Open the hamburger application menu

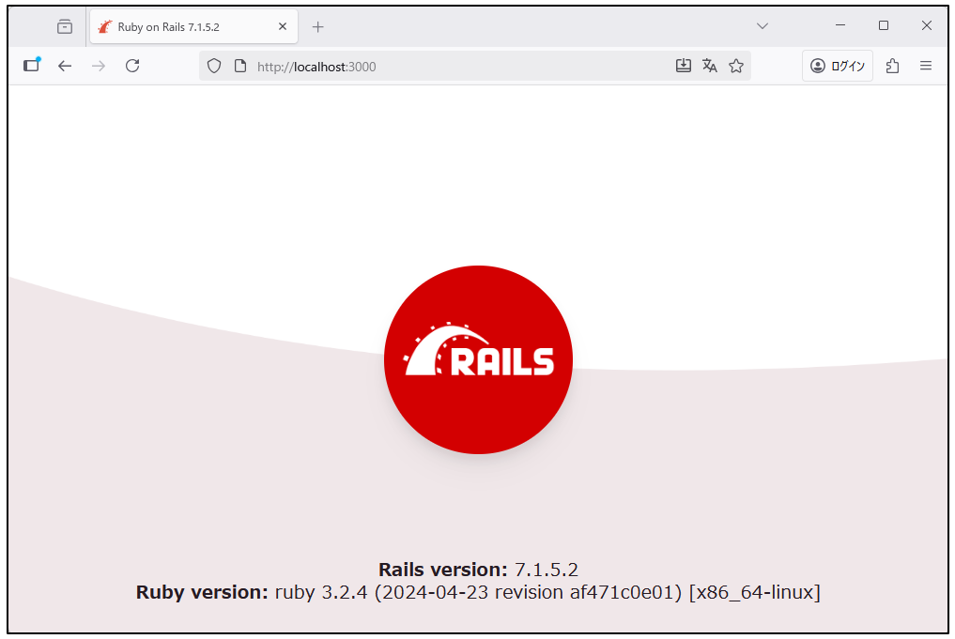[x=926, y=66]
